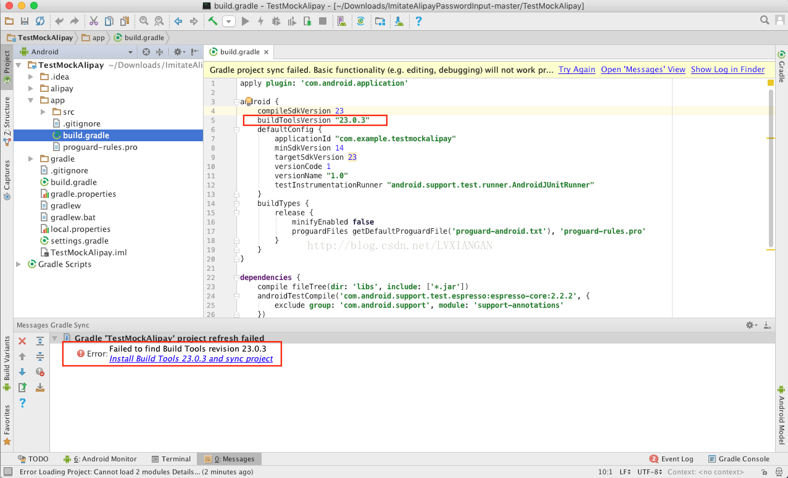Open the Event Log button
The width and height of the screenshot is (788, 478).
[x=671, y=459]
